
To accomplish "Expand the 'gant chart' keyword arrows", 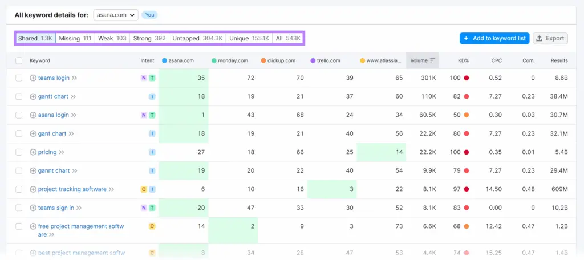I will pos(71,134).
